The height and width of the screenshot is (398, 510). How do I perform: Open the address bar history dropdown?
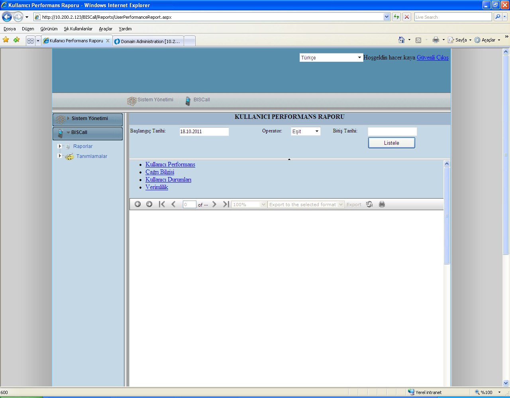pyautogui.click(x=386, y=17)
